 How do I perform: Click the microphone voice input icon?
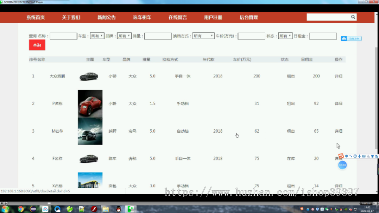coord(360,156)
